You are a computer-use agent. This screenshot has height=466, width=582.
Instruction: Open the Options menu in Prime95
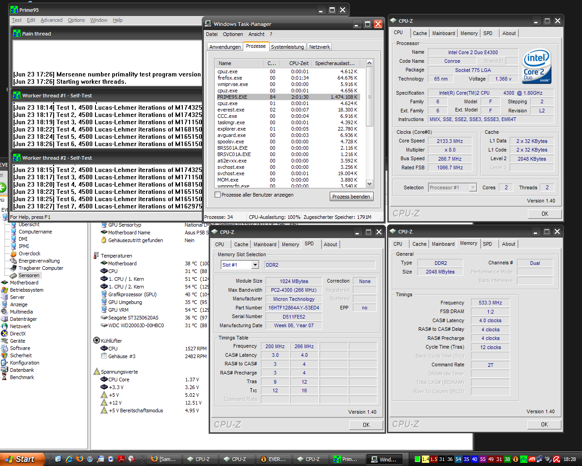(x=76, y=20)
